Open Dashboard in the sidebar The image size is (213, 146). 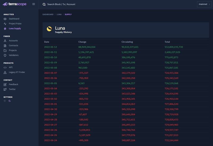(14, 19)
